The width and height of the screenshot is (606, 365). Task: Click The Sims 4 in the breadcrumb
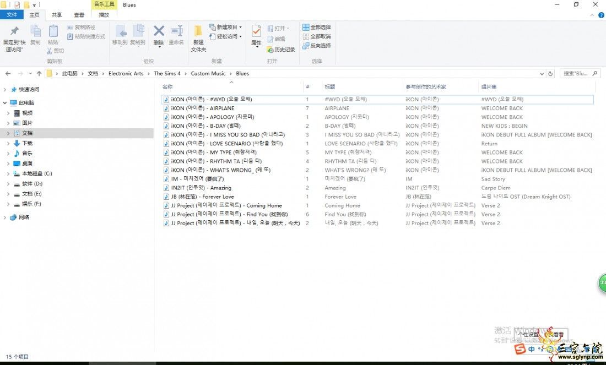pyautogui.click(x=167, y=73)
